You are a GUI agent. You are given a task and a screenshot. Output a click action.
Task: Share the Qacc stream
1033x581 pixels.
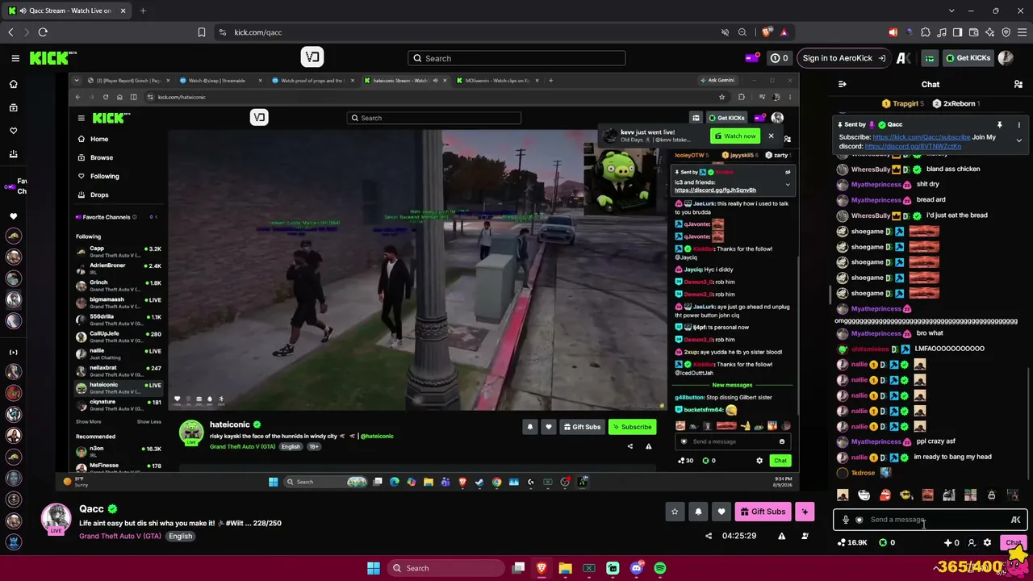[x=709, y=536]
